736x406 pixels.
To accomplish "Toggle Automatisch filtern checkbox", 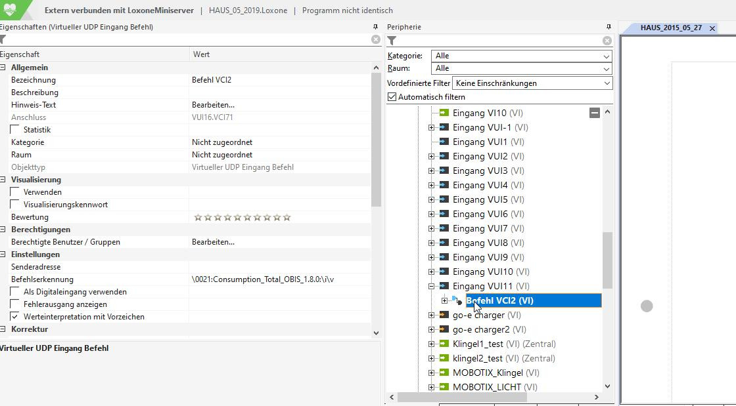I will [x=392, y=97].
